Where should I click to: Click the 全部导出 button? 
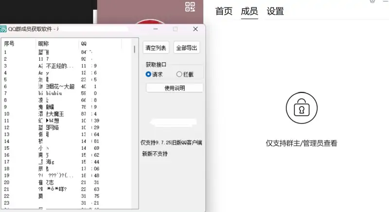(187, 48)
